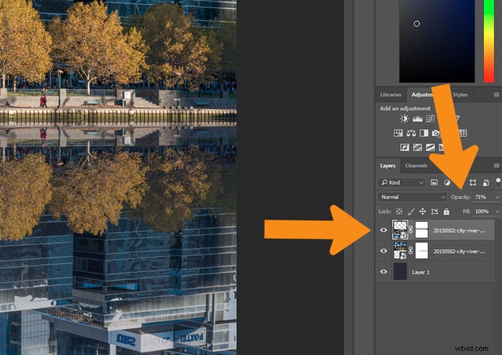The image size is (502, 355).
Task: Add a Black & White adjustment
Action: pos(424,133)
